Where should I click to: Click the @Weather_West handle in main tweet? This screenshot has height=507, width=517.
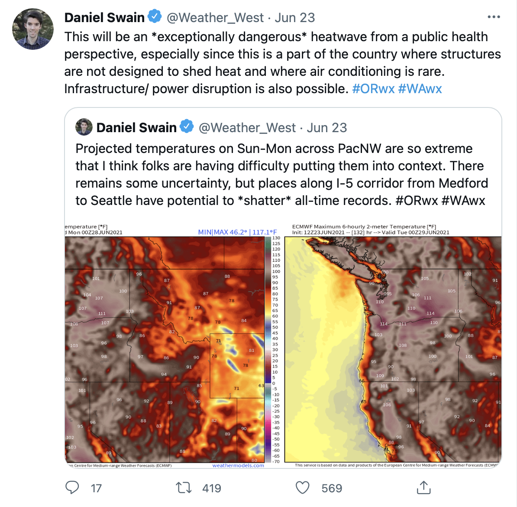click(x=215, y=18)
